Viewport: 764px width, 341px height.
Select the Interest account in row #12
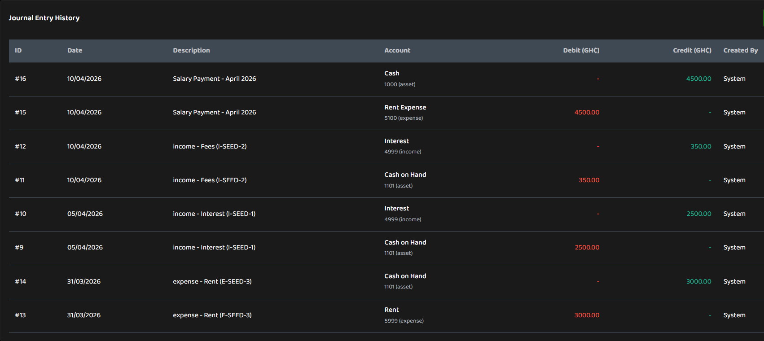coord(397,141)
